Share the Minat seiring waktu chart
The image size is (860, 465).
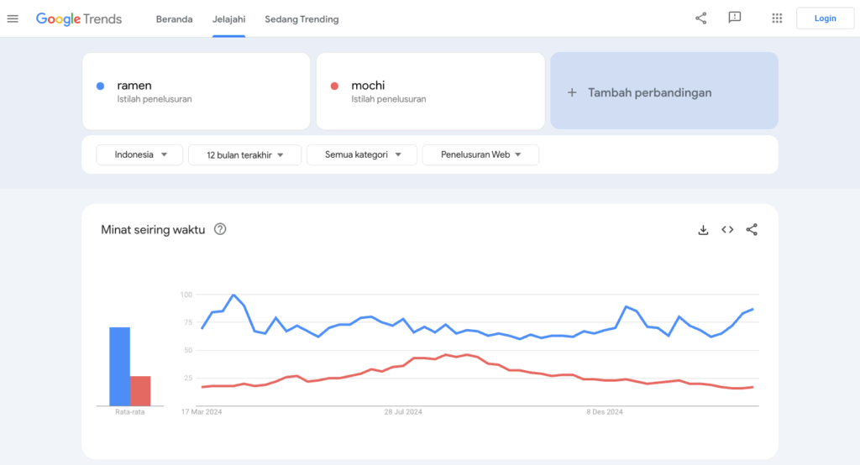(x=752, y=230)
